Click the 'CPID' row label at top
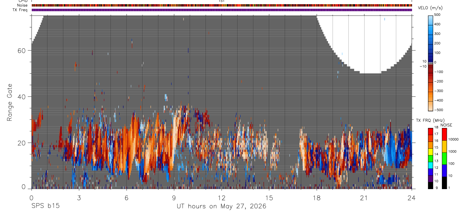Screen dimensions: 463x214 22,1
